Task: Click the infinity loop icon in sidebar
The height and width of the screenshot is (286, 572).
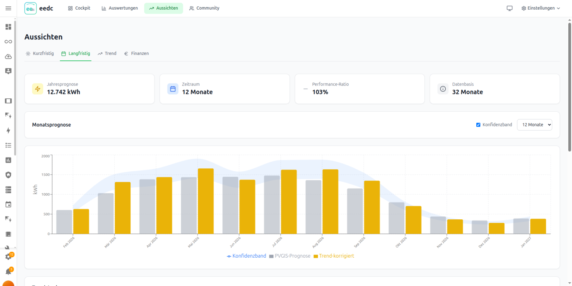Action: 8,42
